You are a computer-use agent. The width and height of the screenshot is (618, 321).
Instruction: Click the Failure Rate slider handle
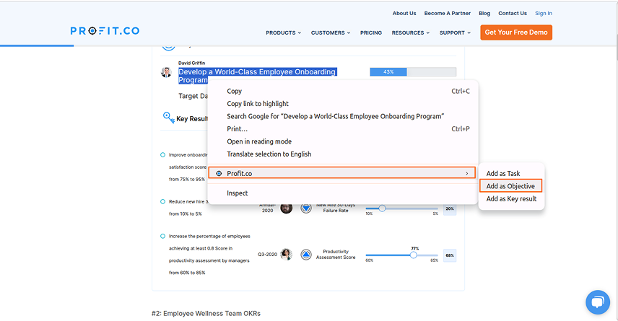coord(382,208)
